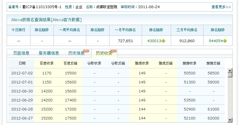239x125 pixels.
Task: Click the 百度收录 column header
Action: pos(46,63)
